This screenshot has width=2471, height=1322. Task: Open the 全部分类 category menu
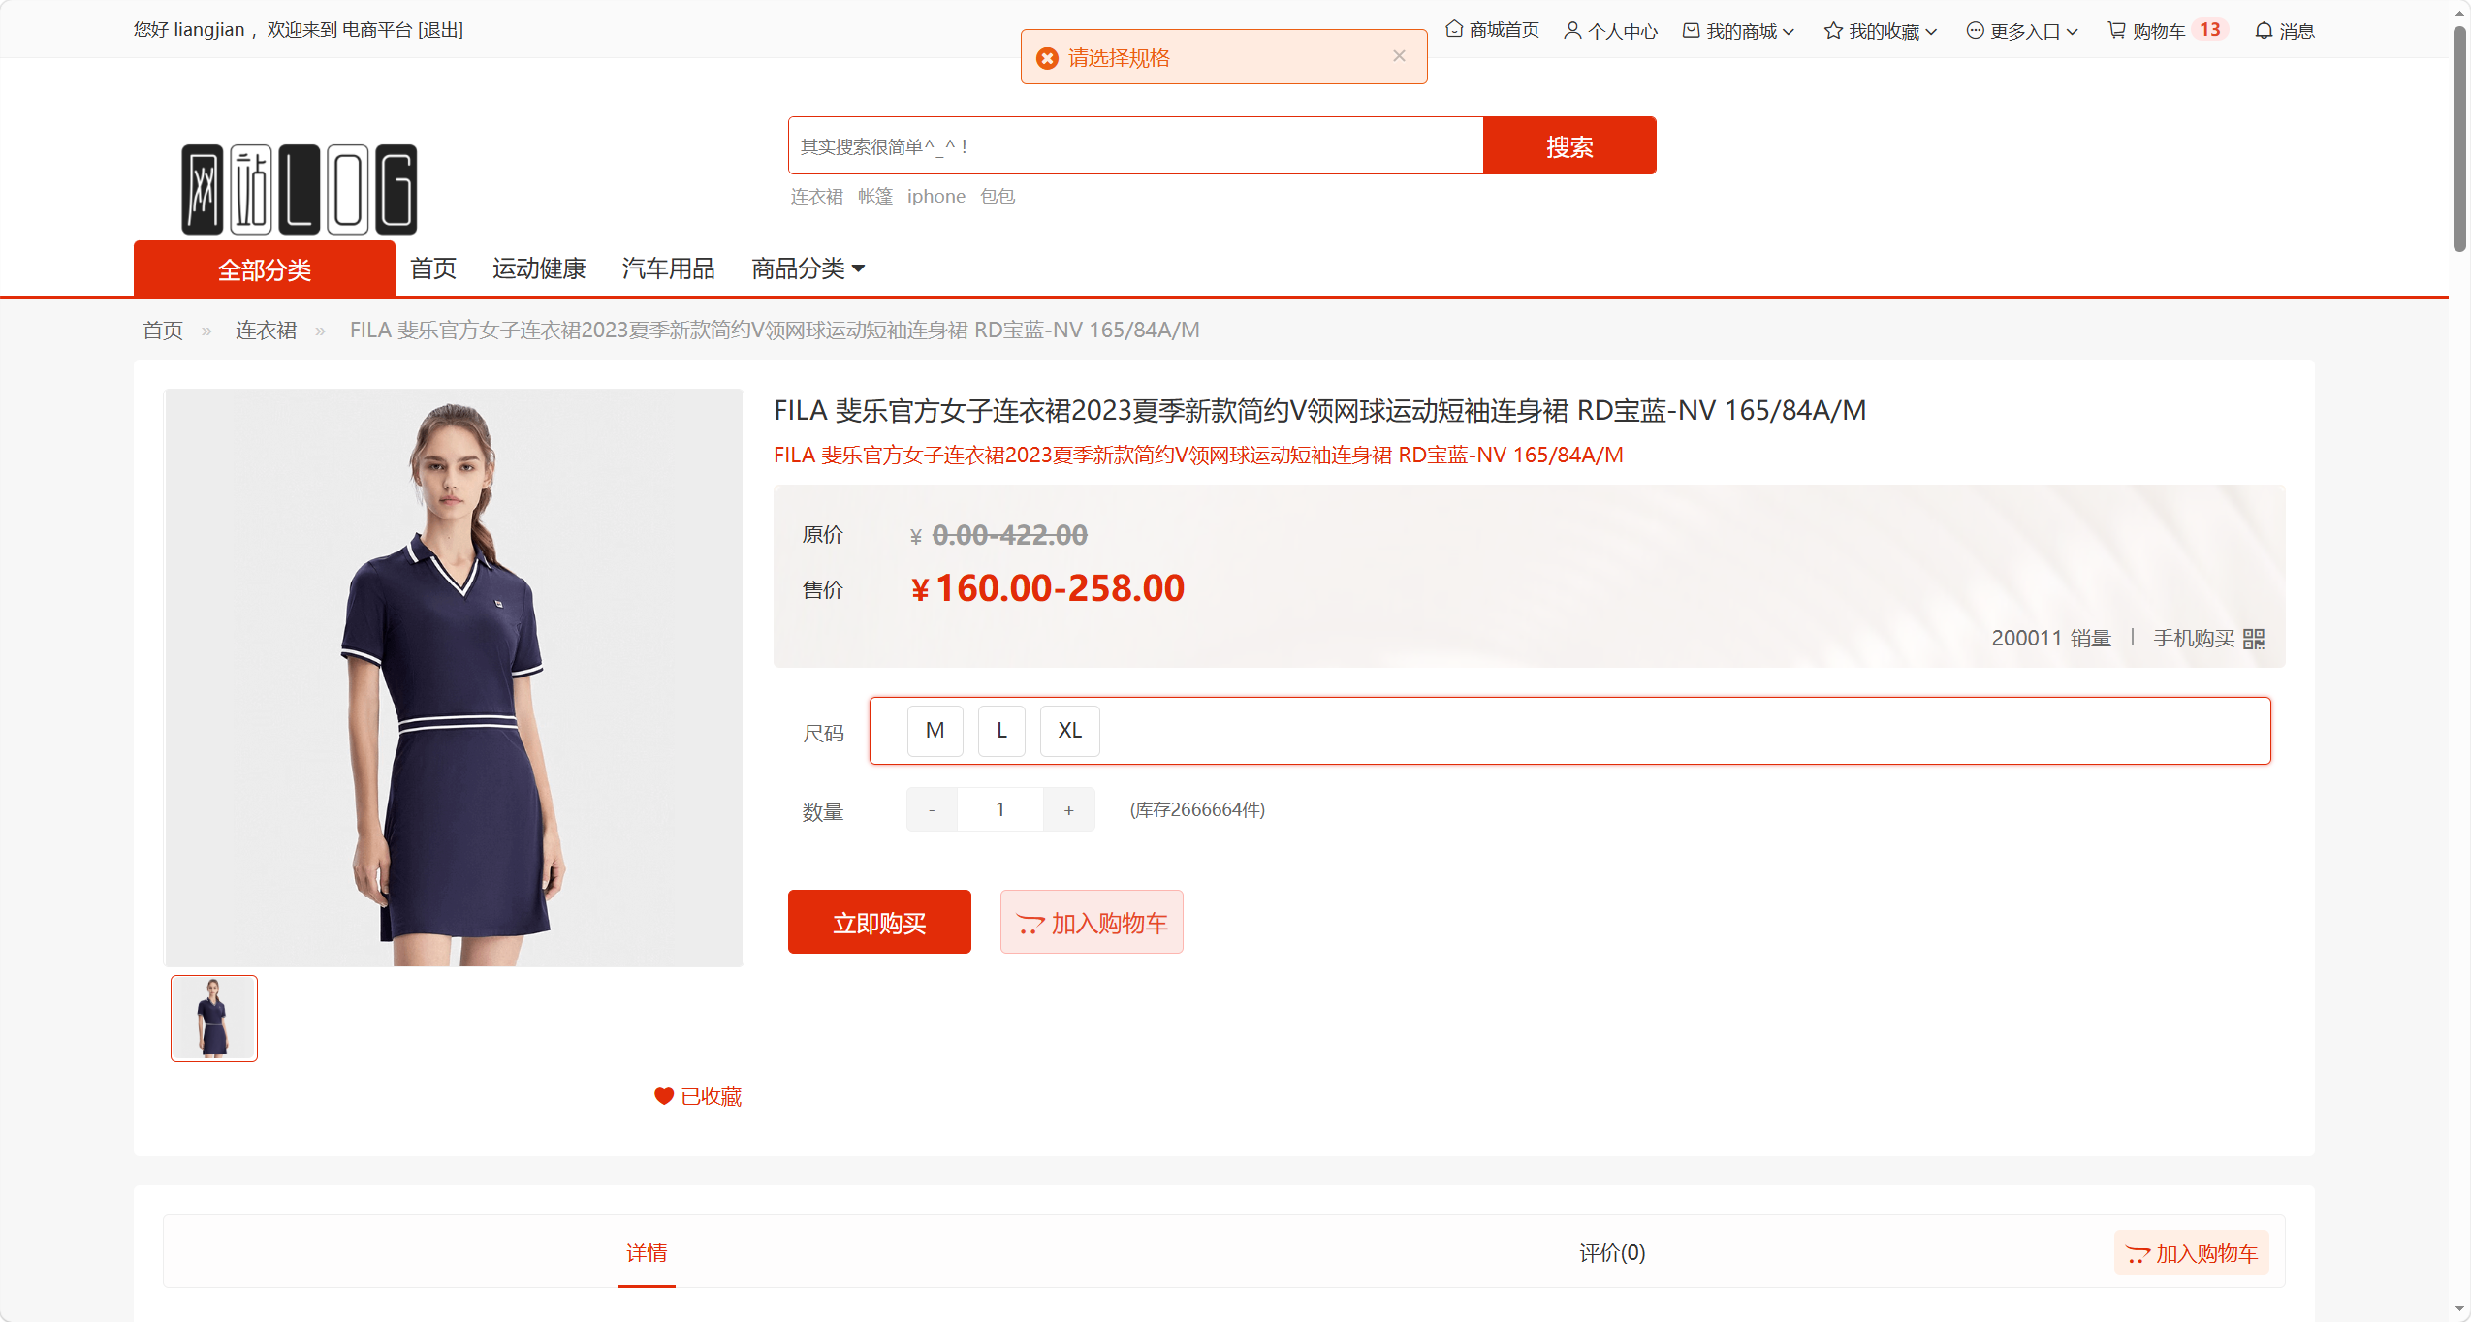pyautogui.click(x=265, y=269)
